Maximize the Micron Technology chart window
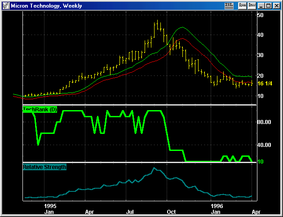 point(269,6)
